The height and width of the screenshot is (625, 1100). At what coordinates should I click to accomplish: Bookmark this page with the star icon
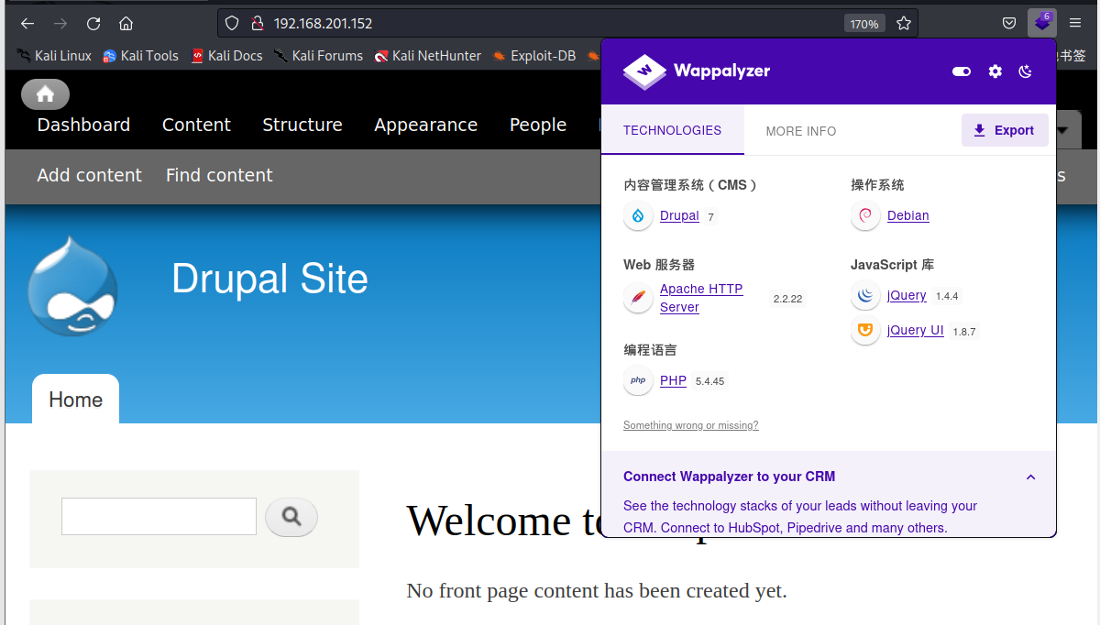coord(904,24)
